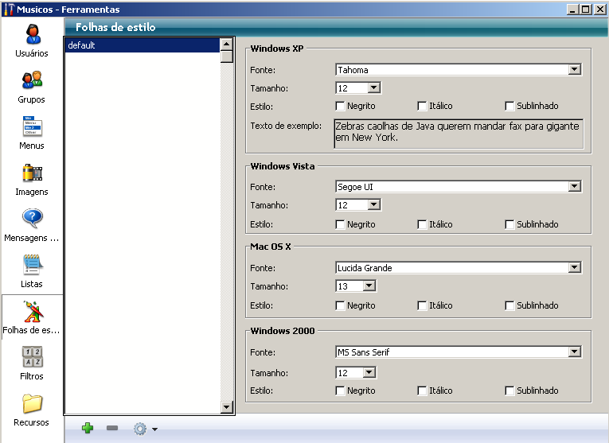
Task: Open the gear options dropdown menu
Action: coord(145,429)
